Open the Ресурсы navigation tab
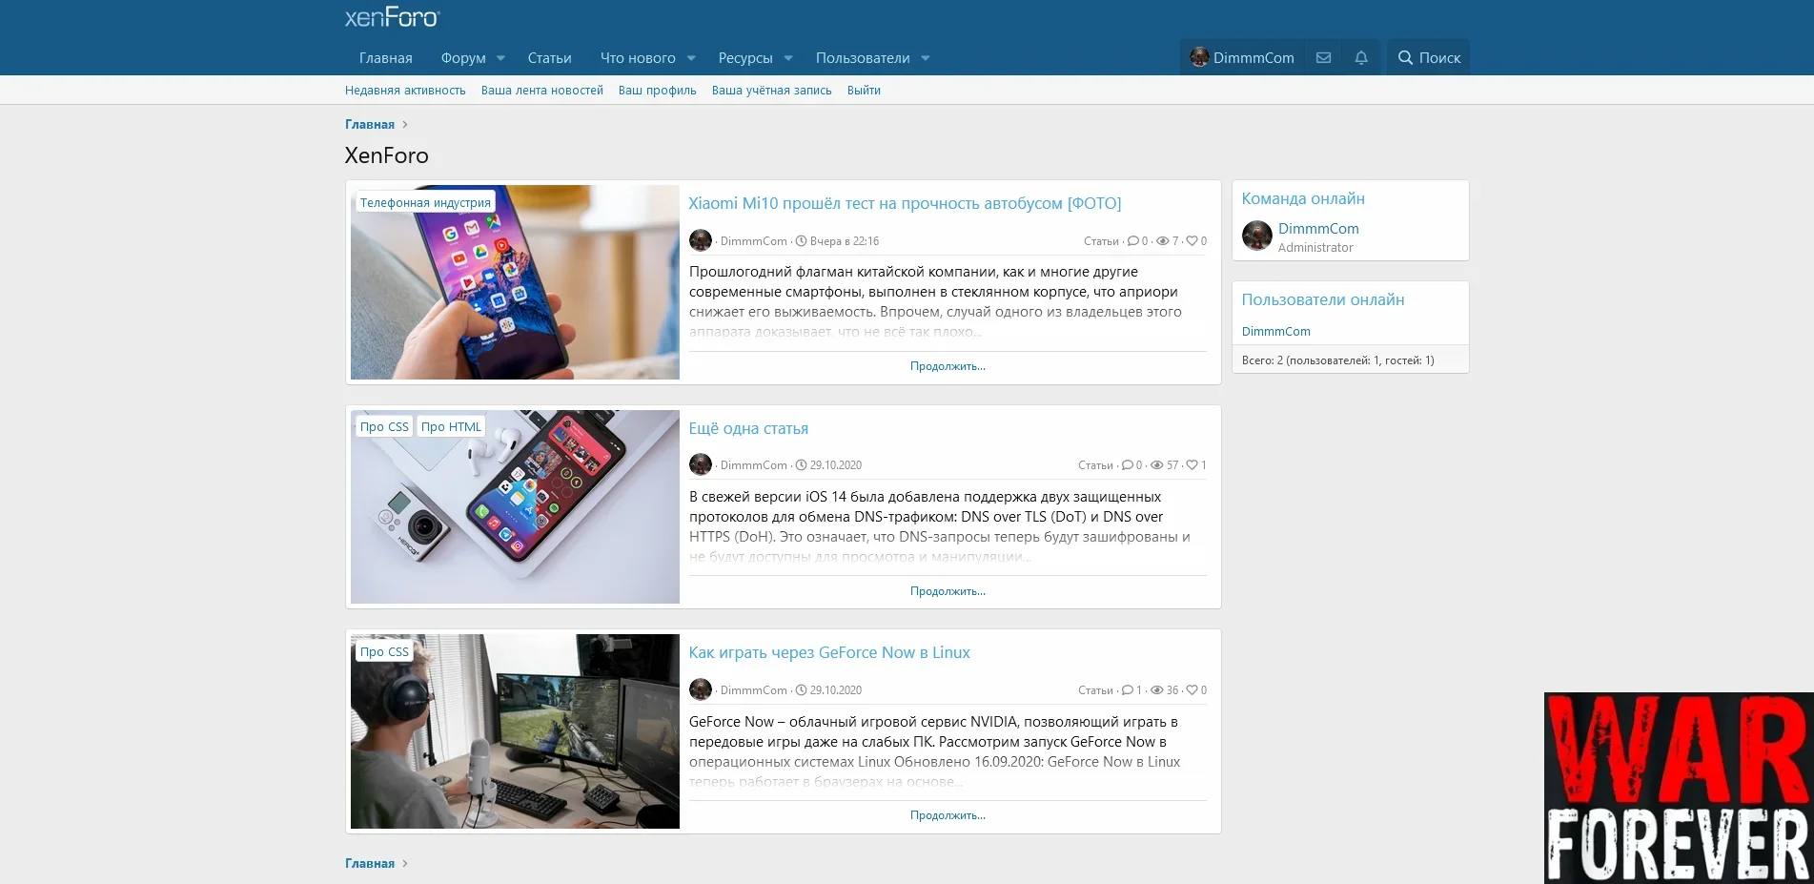 tap(745, 58)
